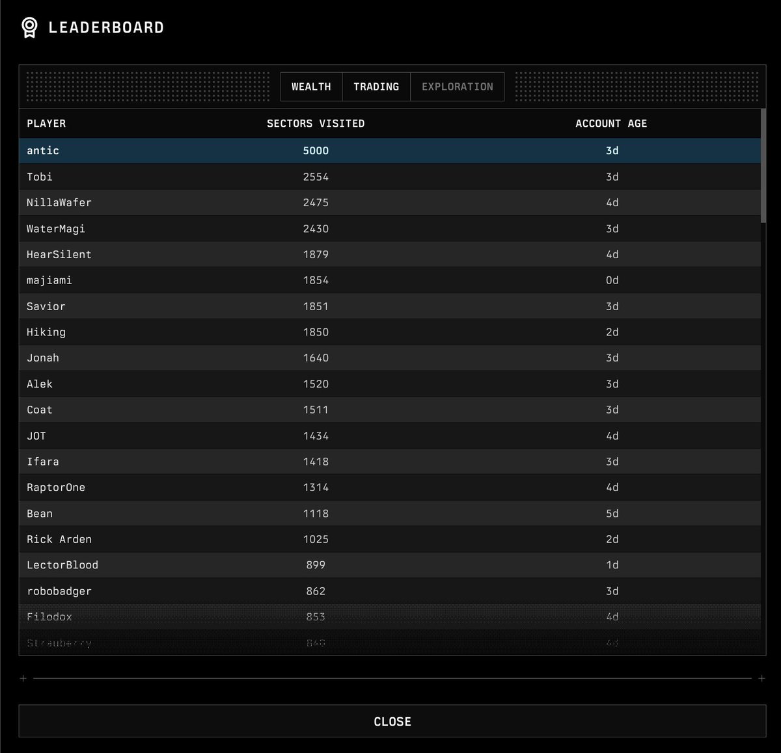Click Hiking's 2d account age
Image resolution: width=781 pixels, height=753 pixels.
[612, 332]
